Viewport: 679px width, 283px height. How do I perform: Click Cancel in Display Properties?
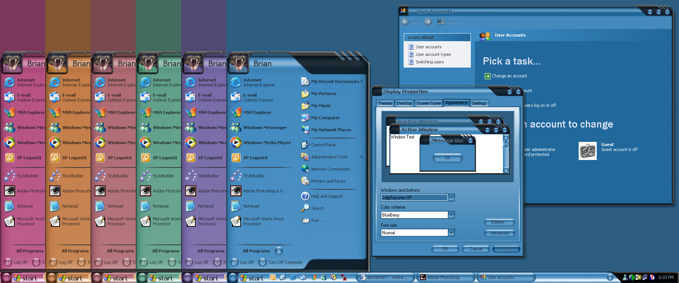point(476,249)
